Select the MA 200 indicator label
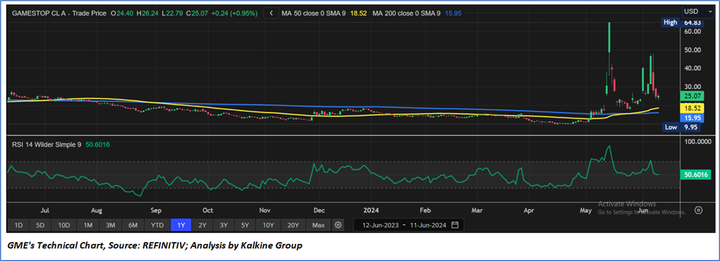The height and width of the screenshot is (261, 720). pyautogui.click(x=406, y=13)
